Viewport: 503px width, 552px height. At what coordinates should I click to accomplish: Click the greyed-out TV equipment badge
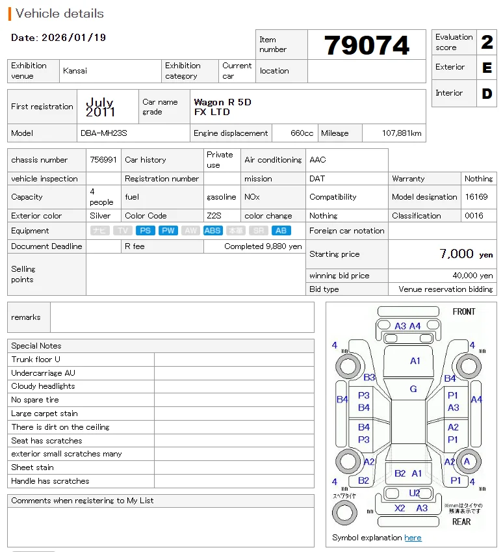[122, 231]
